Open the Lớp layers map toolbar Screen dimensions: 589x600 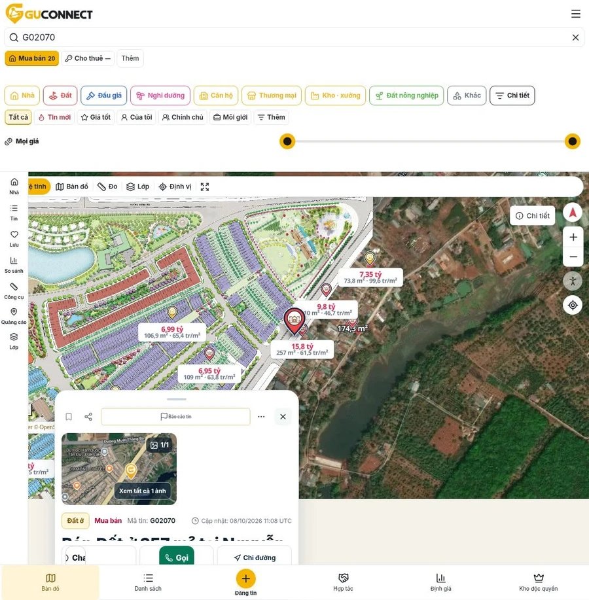[x=138, y=186]
